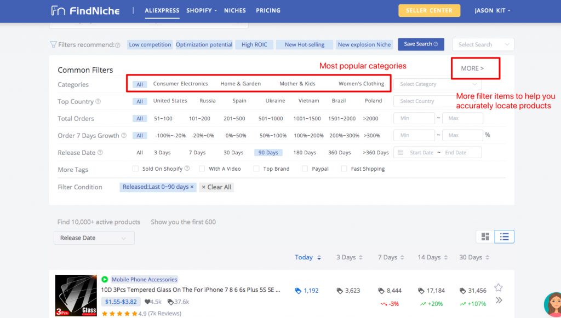The height and width of the screenshot is (318, 561).
Task: Sort by Today orders column
Action: [x=308, y=257]
